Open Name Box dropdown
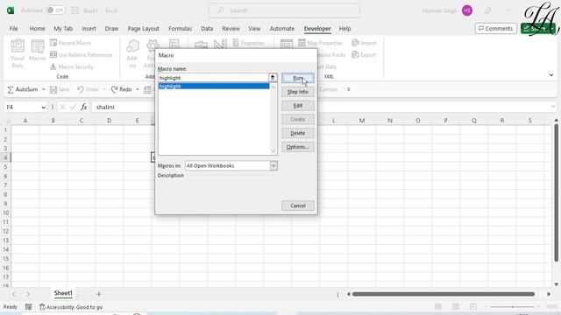Viewport: 561px width, 315px height. [x=43, y=107]
